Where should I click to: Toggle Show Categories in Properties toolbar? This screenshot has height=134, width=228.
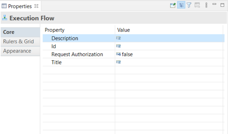[181, 5]
